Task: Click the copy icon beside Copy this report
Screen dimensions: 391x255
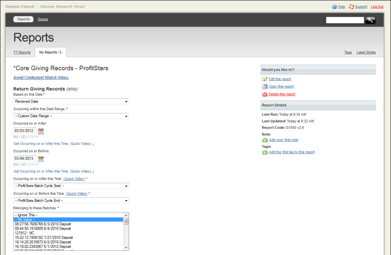Action: click(x=265, y=86)
